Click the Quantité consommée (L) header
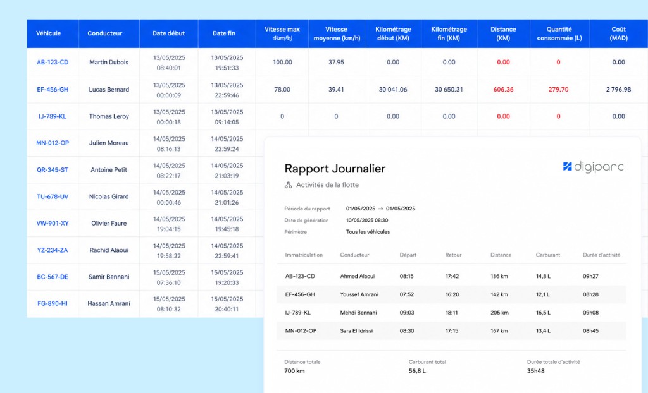Viewport: 648px width, 393px height. [559, 33]
